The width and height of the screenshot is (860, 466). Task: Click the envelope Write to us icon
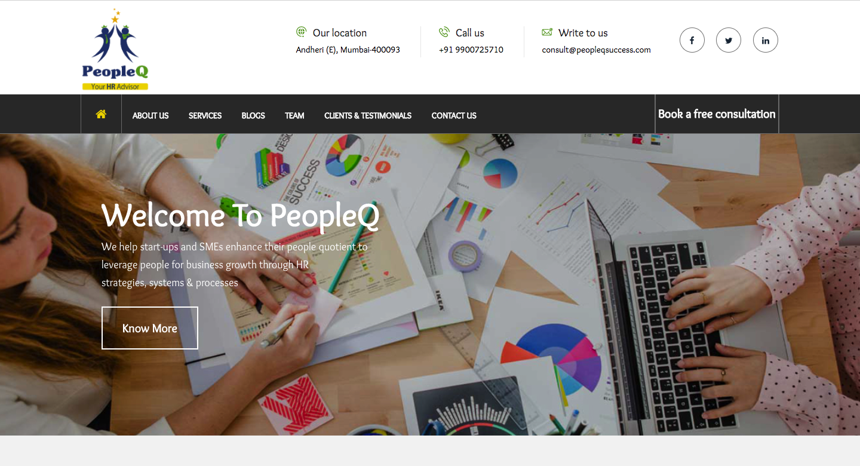click(547, 32)
